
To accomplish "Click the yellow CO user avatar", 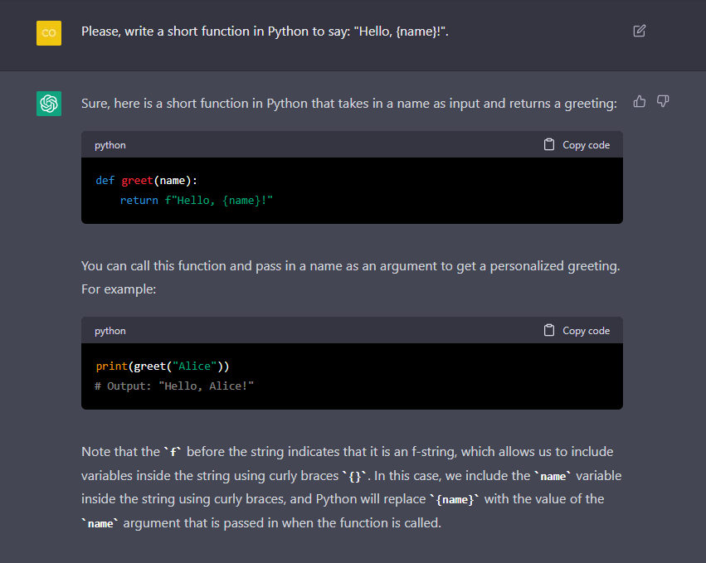I will click(x=49, y=33).
